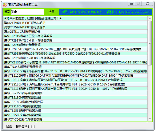Select row 厦华TF2955H彩电(203-TF2955S-10)
This screenshot has width=156, height=132.
75,49
